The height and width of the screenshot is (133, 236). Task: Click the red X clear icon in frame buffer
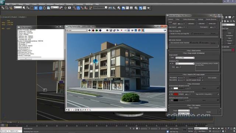[121, 30]
